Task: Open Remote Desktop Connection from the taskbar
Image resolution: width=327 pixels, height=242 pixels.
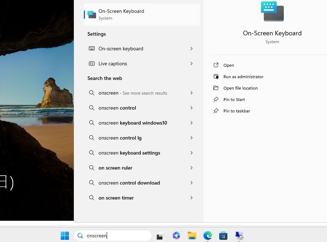Action: coord(239,236)
